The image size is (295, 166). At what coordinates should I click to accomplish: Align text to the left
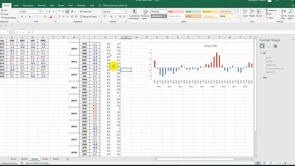tap(59, 17)
